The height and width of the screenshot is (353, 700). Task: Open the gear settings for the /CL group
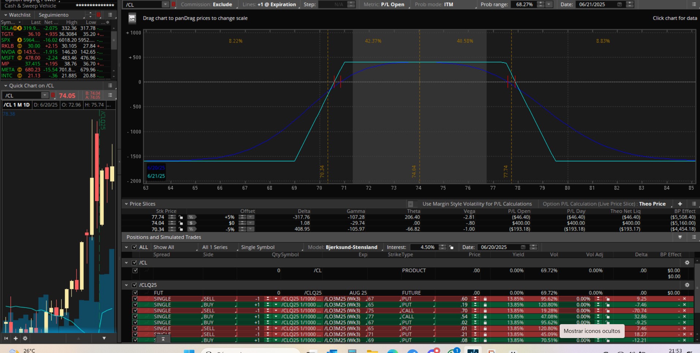click(687, 262)
